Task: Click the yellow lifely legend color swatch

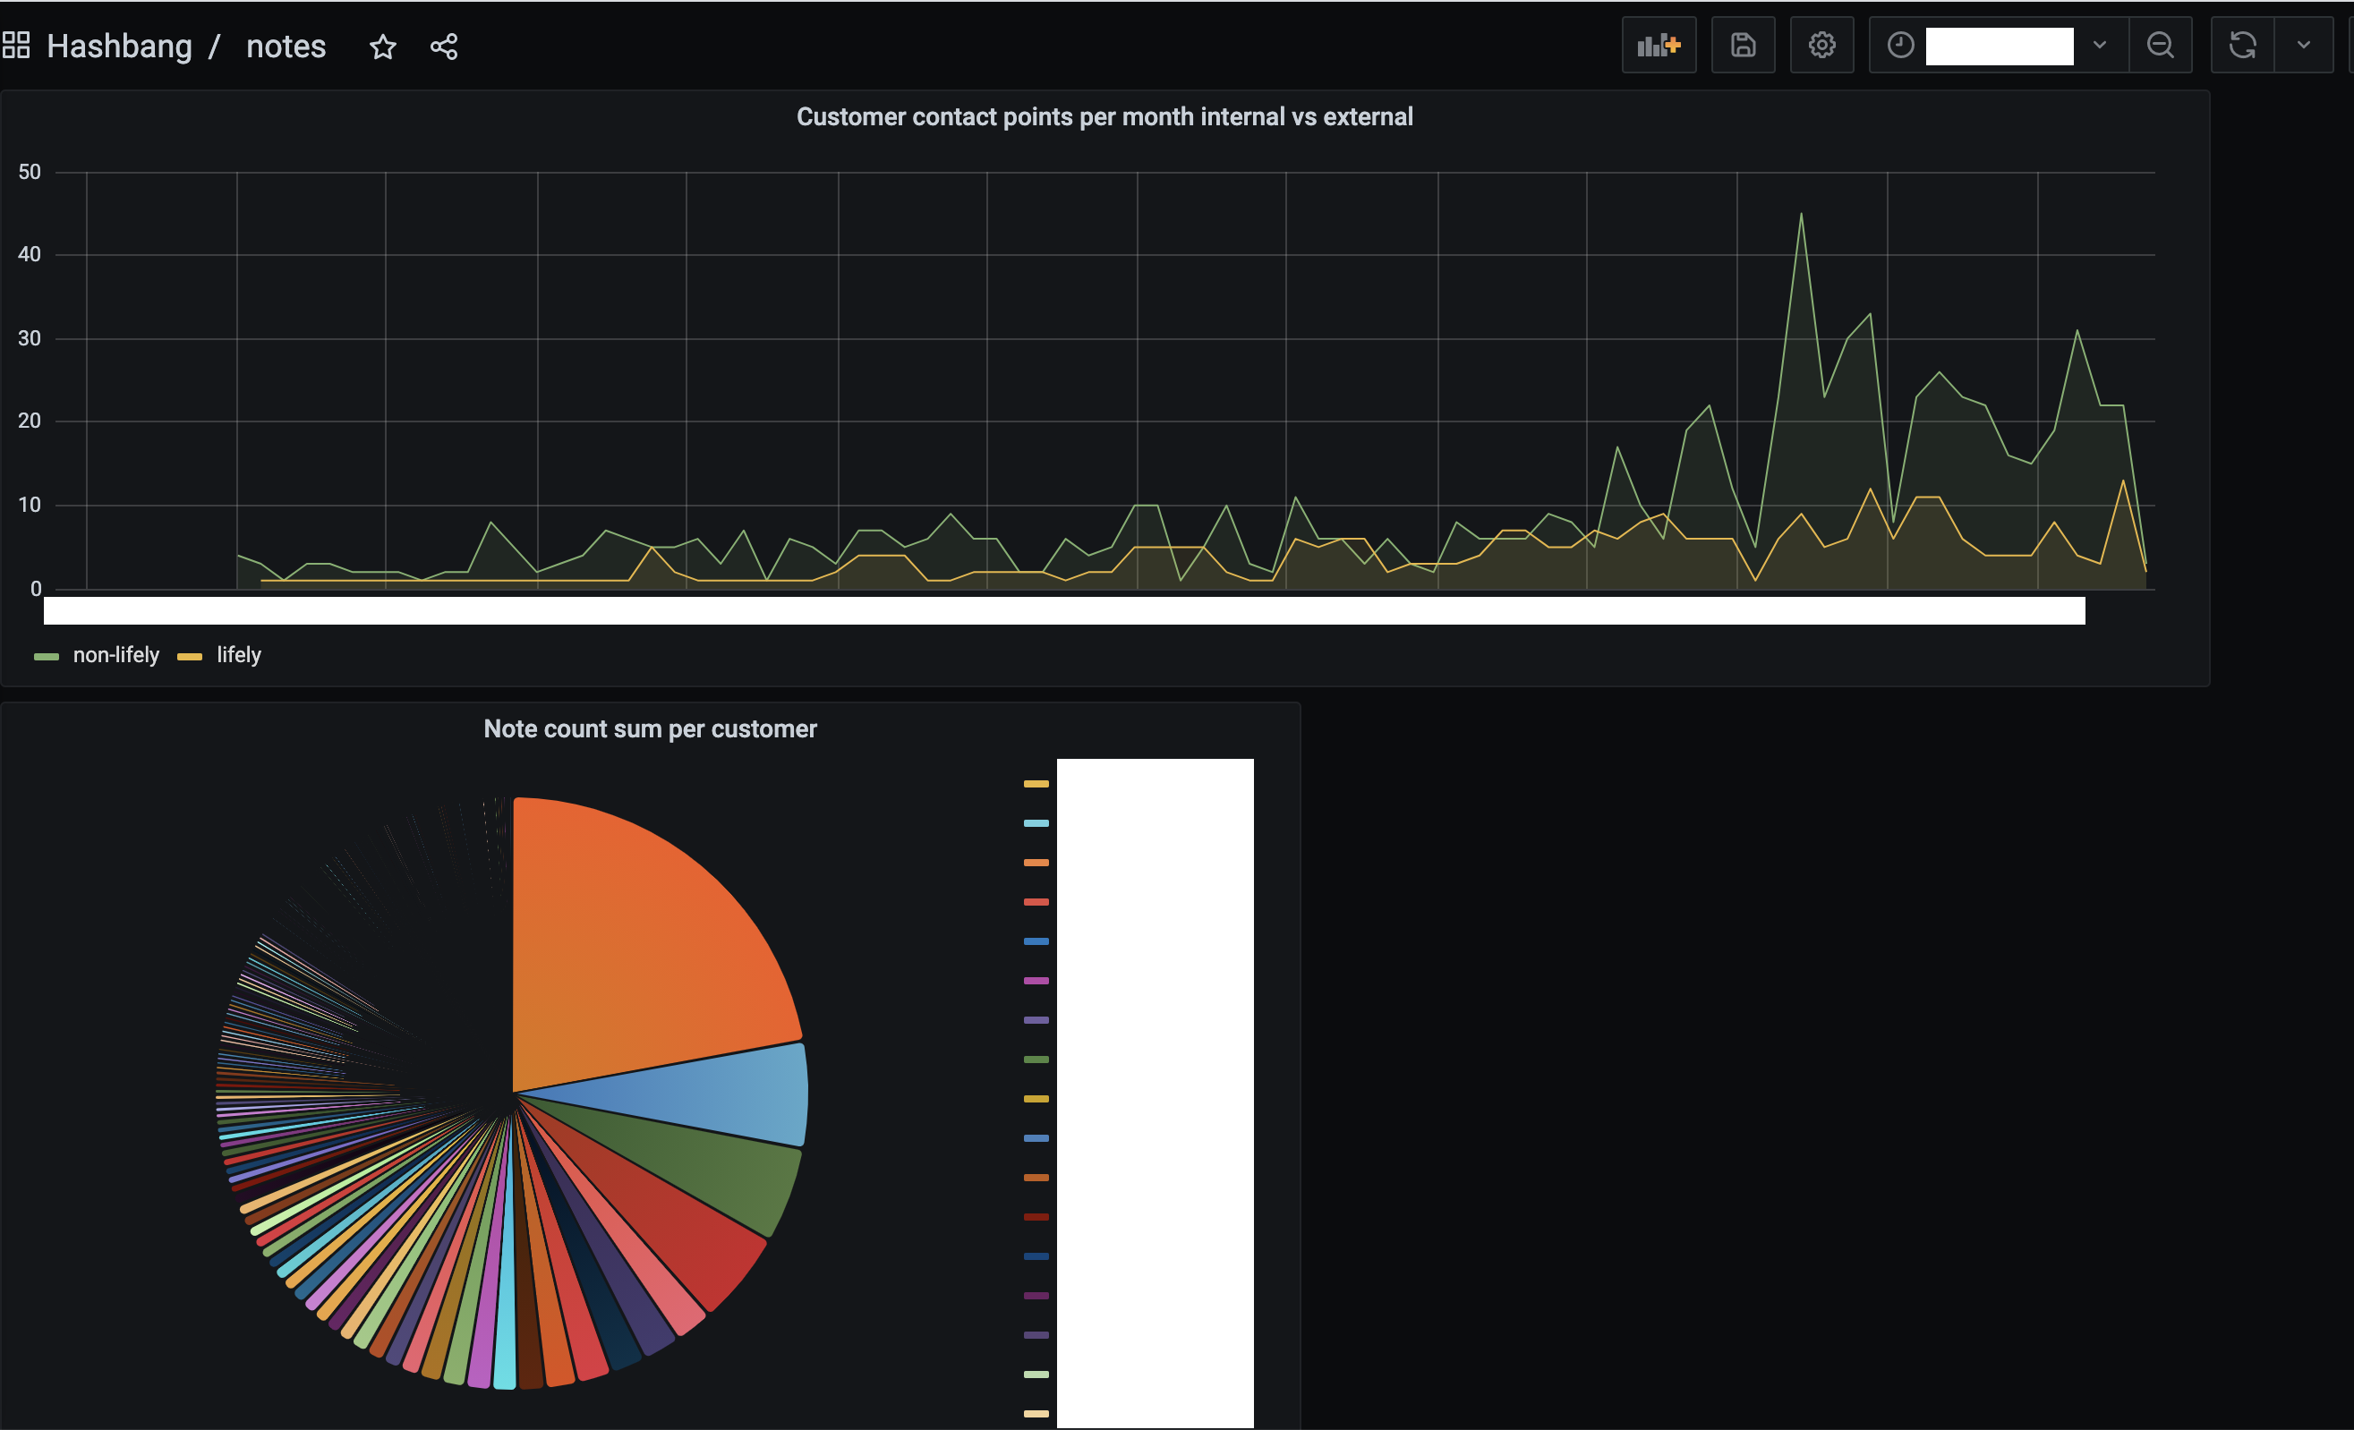Action: pyautogui.click(x=190, y=656)
